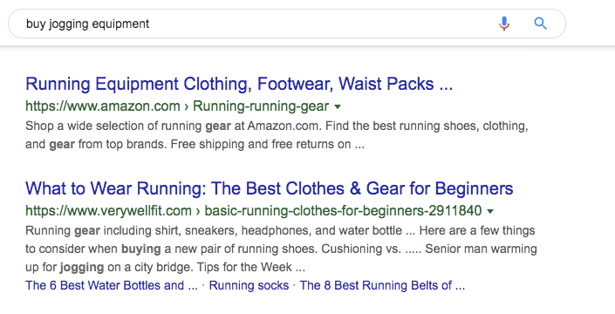Open the dropdown arrow after basic-running-clothes-for-beginners-2911840
615x314 pixels.
point(490,211)
